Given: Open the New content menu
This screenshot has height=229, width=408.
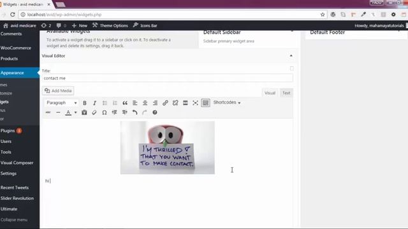Looking at the screenshot, I should point(80,25).
